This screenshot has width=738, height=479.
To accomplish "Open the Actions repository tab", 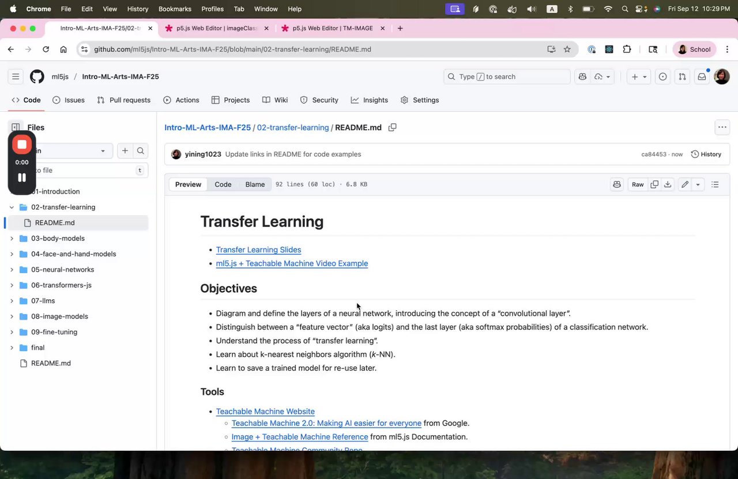I will (x=182, y=100).
